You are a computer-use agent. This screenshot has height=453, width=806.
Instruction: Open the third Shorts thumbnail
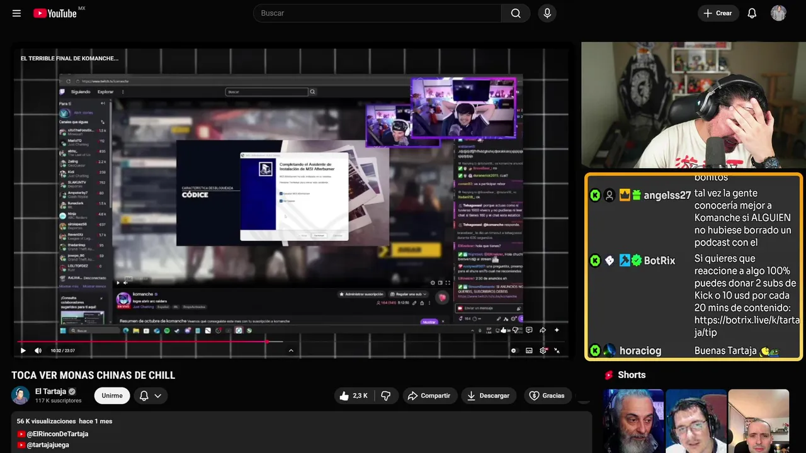[x=758, y=421]
